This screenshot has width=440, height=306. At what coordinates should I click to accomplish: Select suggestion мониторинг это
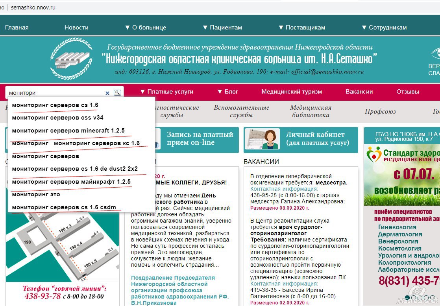36,194
